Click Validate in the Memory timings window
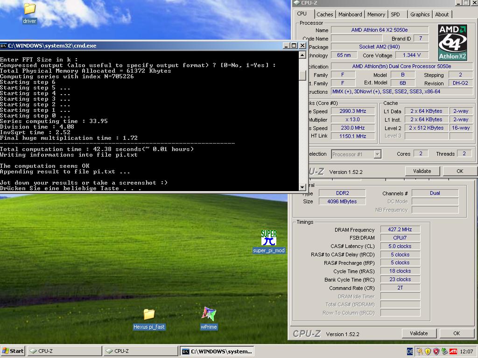478x358 pixels. [x=419, y=333]
